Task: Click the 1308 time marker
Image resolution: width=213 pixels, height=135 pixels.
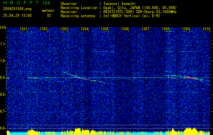Action: pyautogui.click(x=166, y=29)
